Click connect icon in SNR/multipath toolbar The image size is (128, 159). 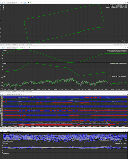point(1,131)
